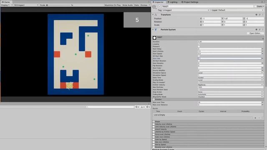Add a burst with the plus icon

(x=255, y=118)
